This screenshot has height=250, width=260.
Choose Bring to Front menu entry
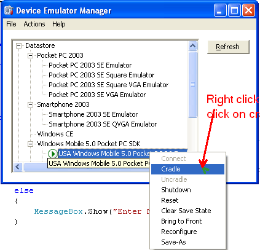187,221
